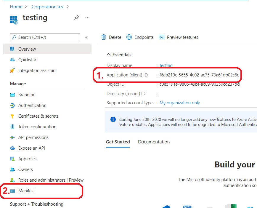Open the My organization only link

(180, 103)
